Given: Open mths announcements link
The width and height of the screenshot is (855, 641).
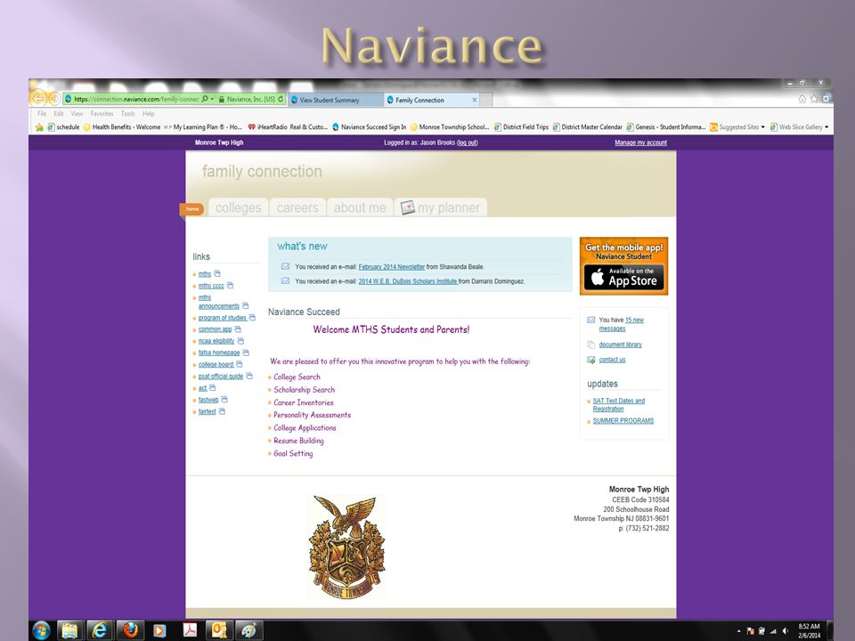Looking at the screenshot, I should (218, 302).
